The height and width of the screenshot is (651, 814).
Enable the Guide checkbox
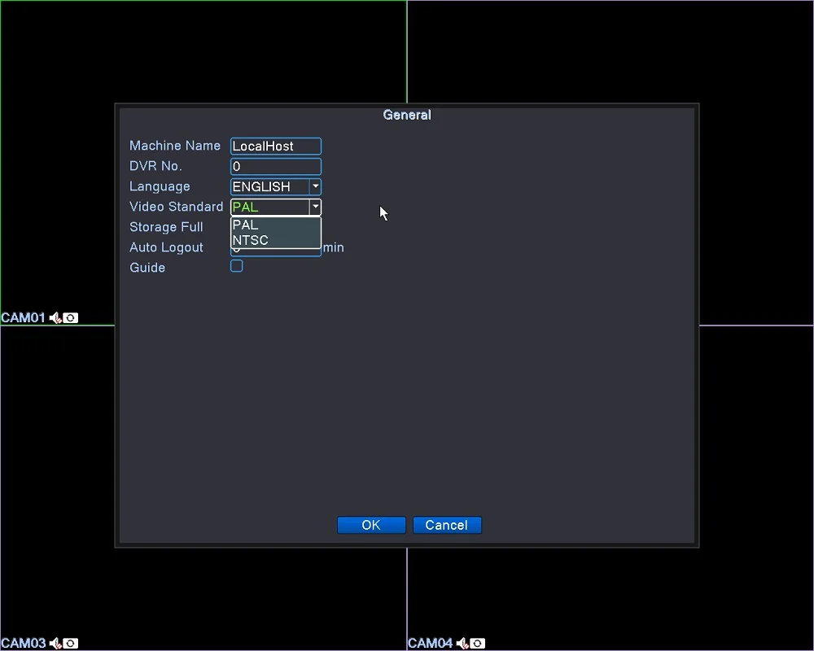point(237,266)
